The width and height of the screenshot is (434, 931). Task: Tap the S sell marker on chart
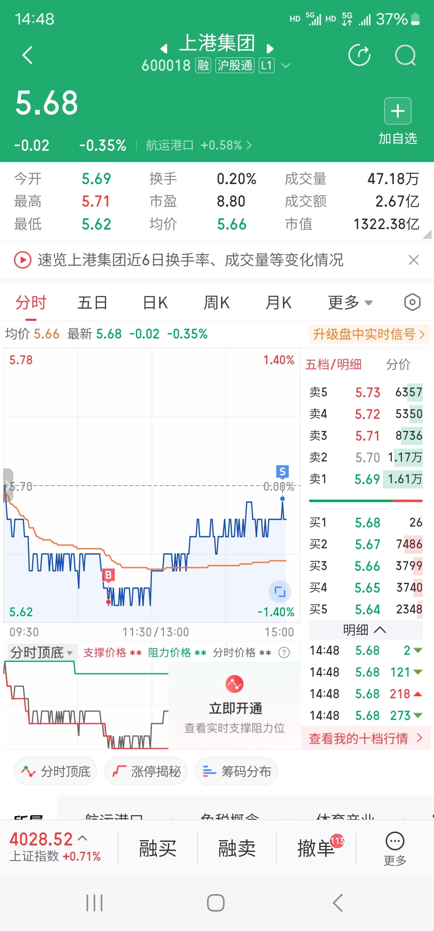(x=283, y=472)
